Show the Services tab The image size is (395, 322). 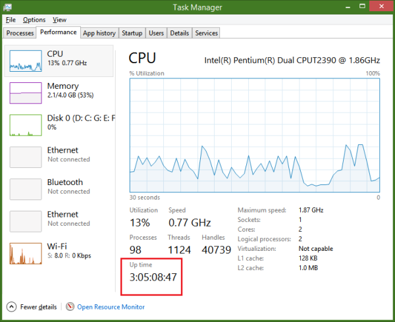coord(206,33)
